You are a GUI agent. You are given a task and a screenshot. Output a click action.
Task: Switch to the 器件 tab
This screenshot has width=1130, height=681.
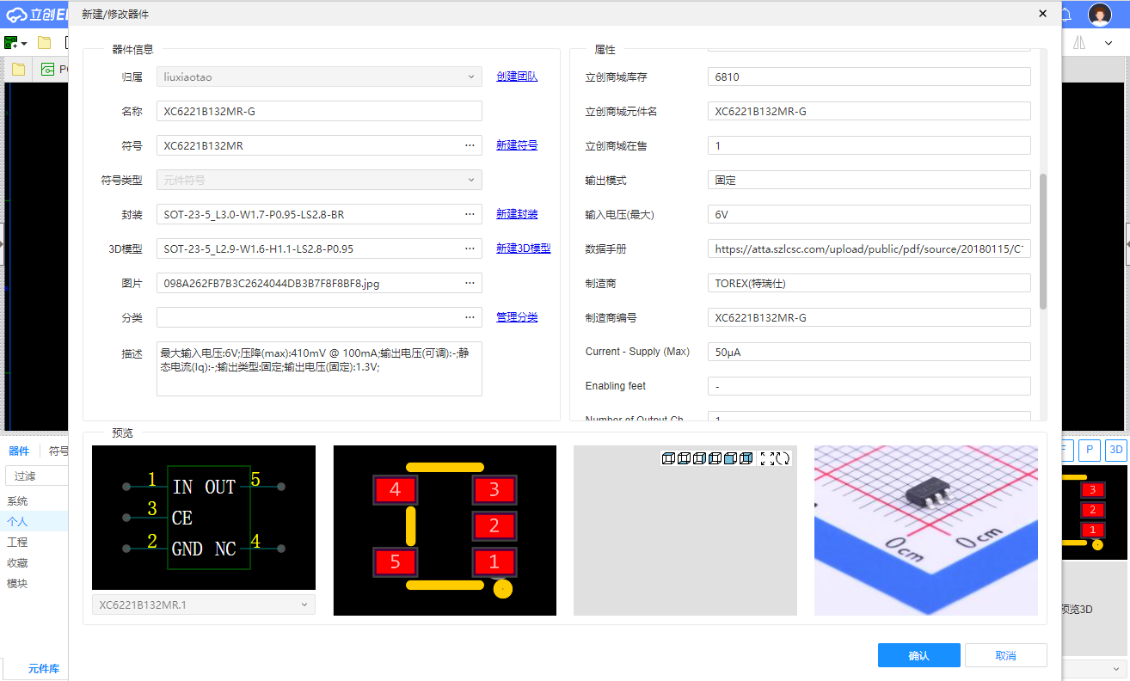(19, 451)
